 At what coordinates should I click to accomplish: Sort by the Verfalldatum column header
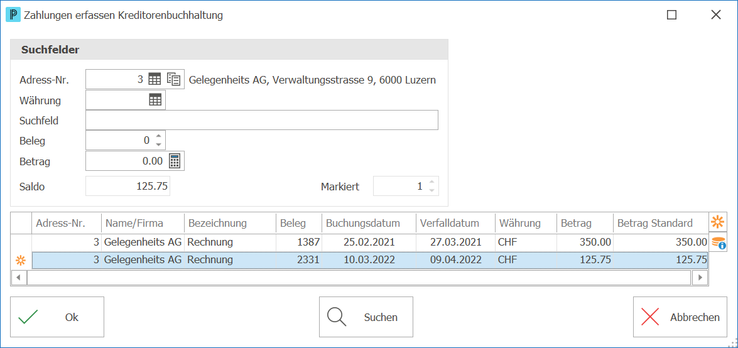click(x=455, y=223)
